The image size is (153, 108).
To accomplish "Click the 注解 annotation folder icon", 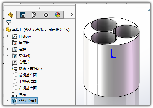I will click(15, 49).
